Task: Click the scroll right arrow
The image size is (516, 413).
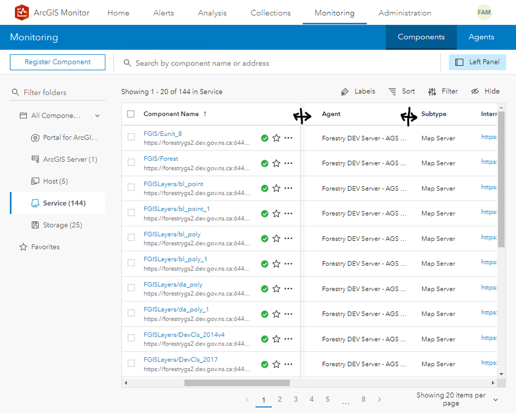Action: [493, 383]
